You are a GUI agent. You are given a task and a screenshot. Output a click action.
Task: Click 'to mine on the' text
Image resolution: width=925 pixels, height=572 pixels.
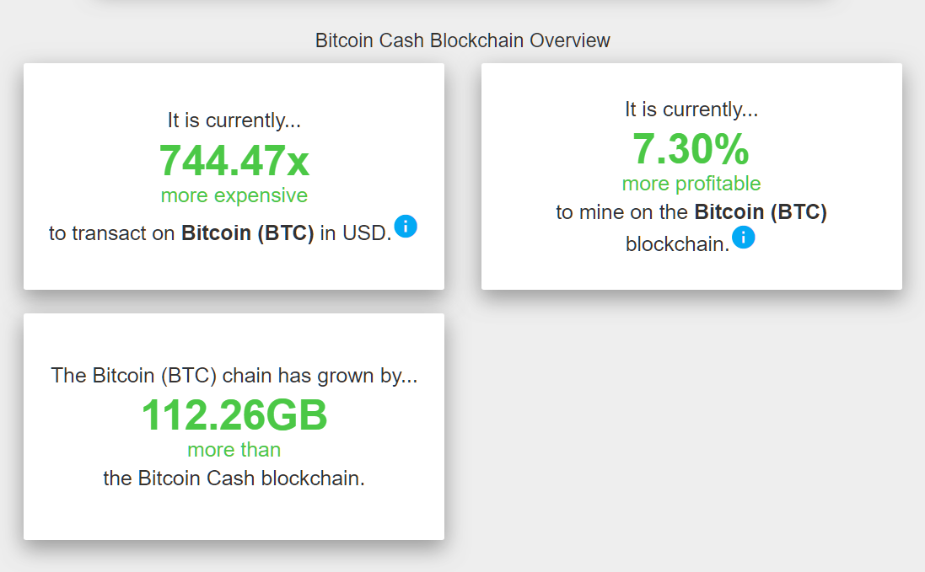click(621, 212)
